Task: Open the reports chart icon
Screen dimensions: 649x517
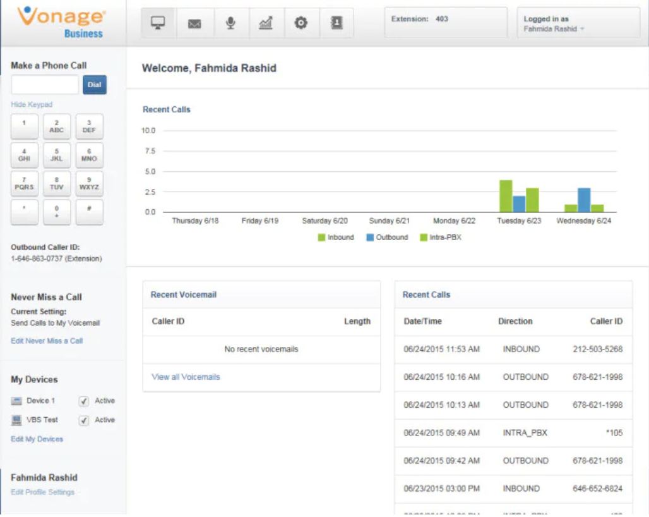Action: pos(265,23)
